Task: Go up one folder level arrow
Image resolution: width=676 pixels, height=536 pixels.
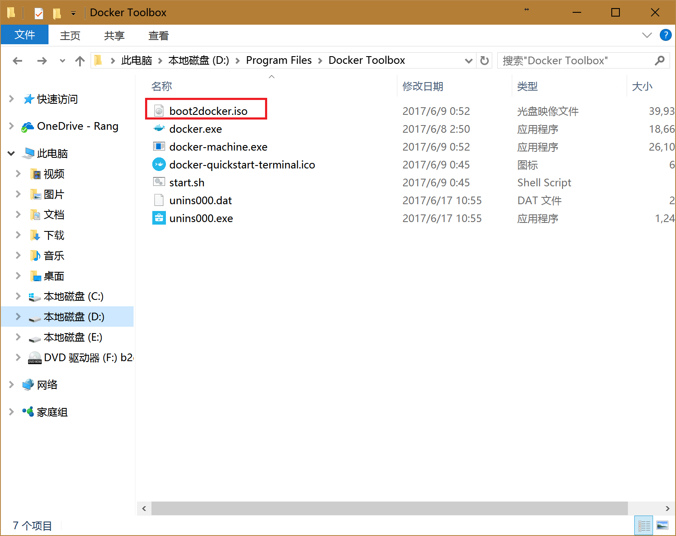Action: tap(80, 61)
